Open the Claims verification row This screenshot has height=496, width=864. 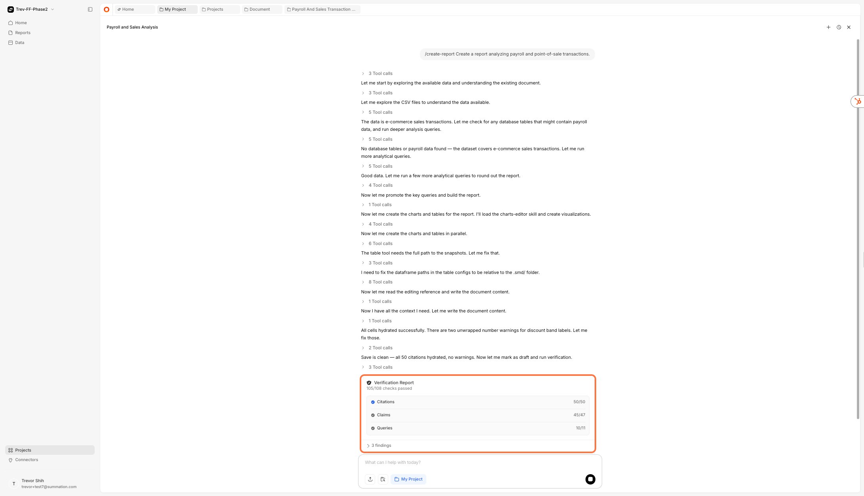[x=478, y=415]
